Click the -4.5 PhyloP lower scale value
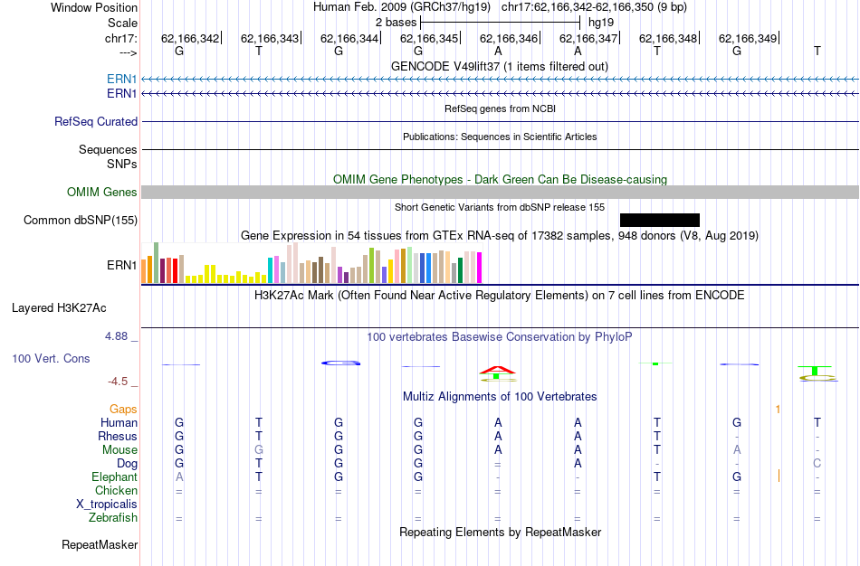860x566 pixels. coord(118,382)
